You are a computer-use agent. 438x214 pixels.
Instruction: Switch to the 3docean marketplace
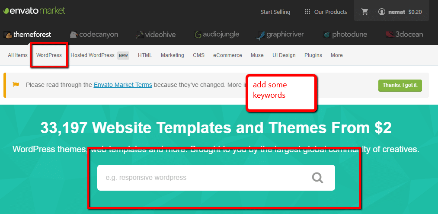(x=404, y=35)
